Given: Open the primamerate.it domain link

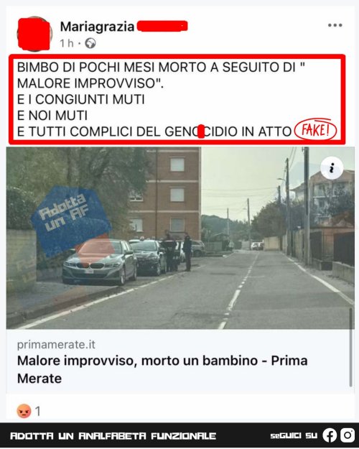Looking at the screenshot, I should pyautogui.click(x=56, y=345).
